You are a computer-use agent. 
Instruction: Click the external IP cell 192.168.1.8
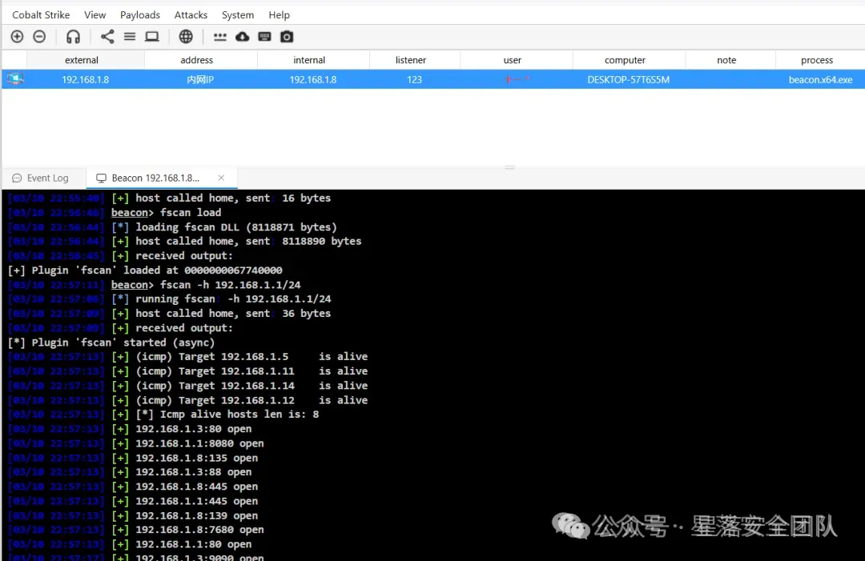tap(85, 79)
